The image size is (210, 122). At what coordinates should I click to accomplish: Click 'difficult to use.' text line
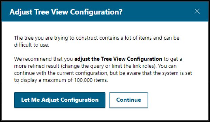(x=31, y=45)
